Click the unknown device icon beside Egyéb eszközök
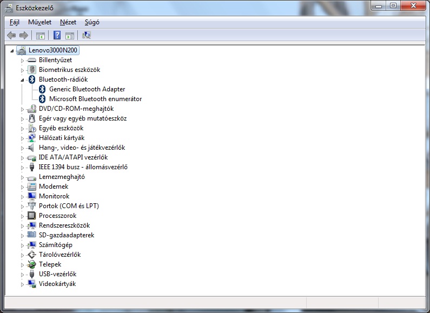This screenshot has width=430, height=313. pyautogui.click(x=32, y=128)
